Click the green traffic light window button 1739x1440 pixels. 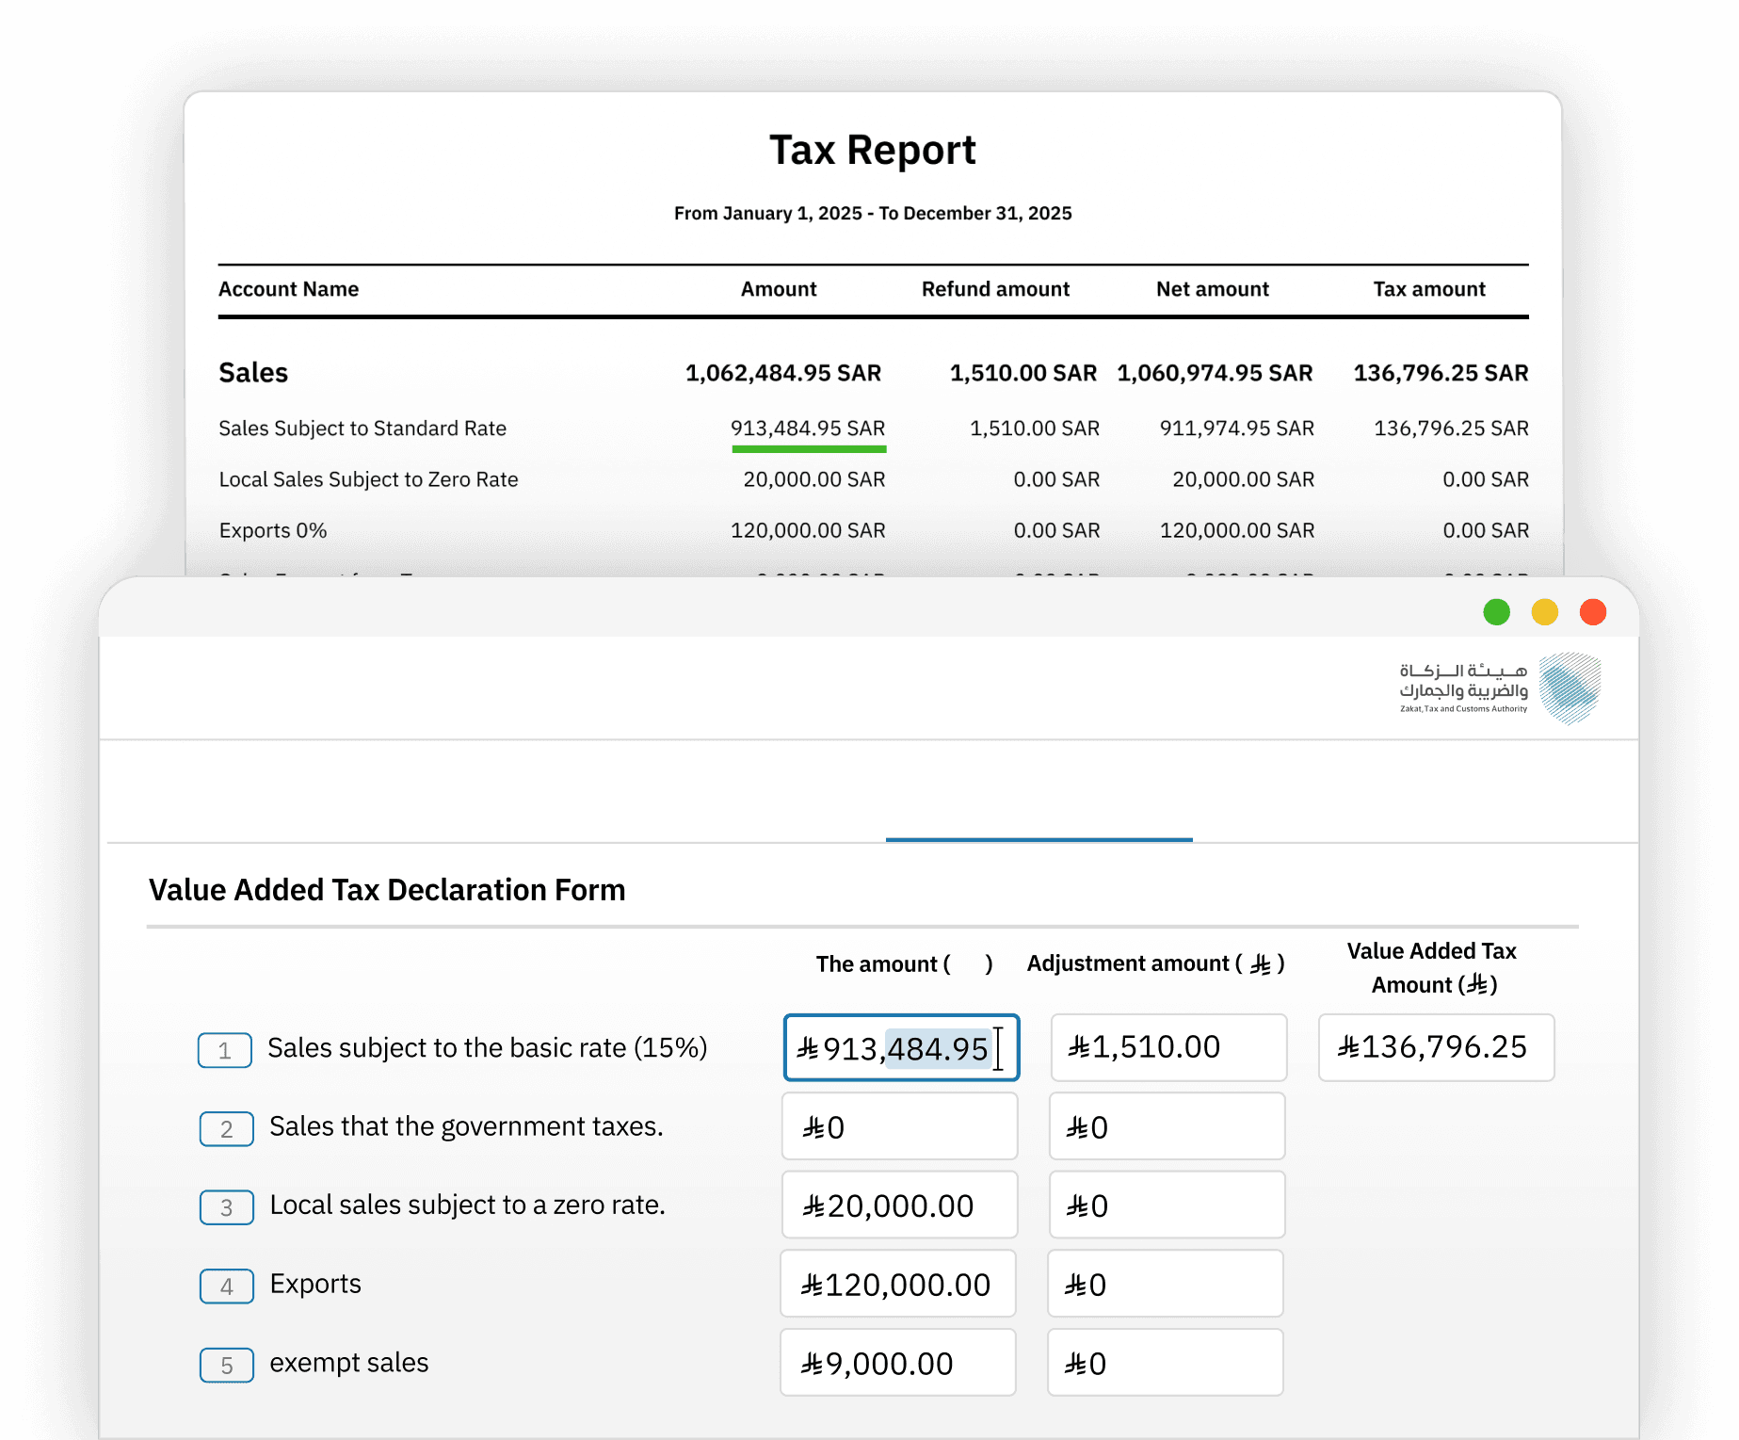click(x=1496, y=612)
